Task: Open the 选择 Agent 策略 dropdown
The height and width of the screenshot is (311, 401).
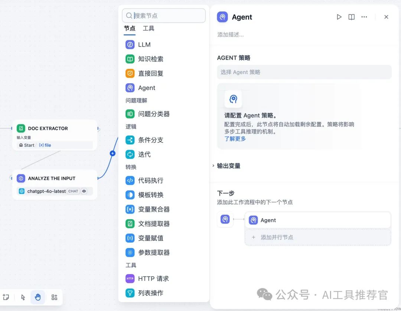Action: tap(304, 72)
